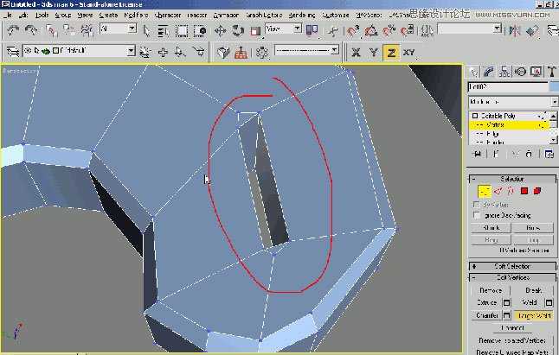
Task: Click the Set Current Layer to Selection icon
Action: pos(199,53)
